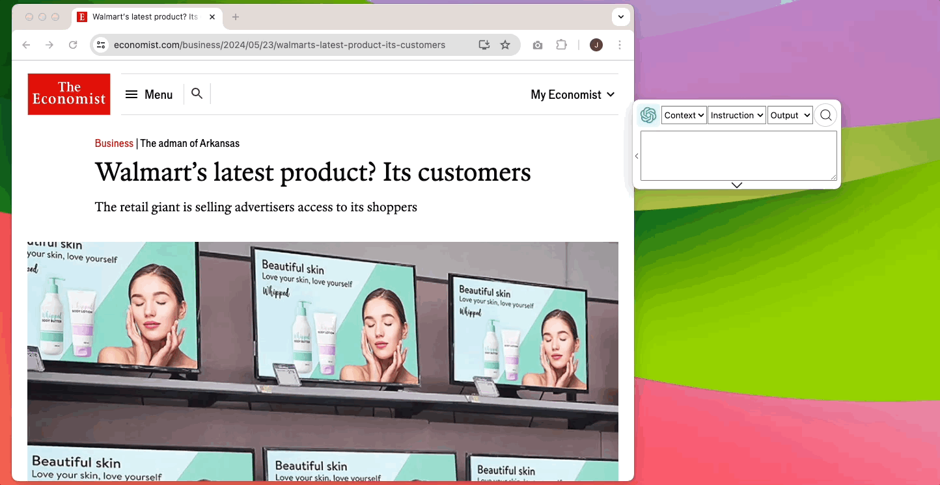
Task: Click the article's hero image
Action: click(x=323, y=361)
